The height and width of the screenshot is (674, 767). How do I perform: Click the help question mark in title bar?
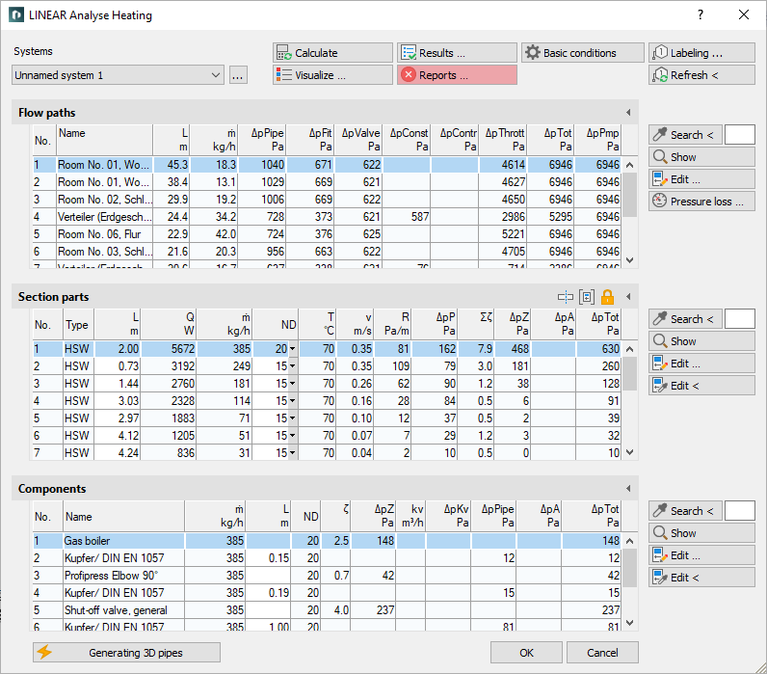click(701, 14)
